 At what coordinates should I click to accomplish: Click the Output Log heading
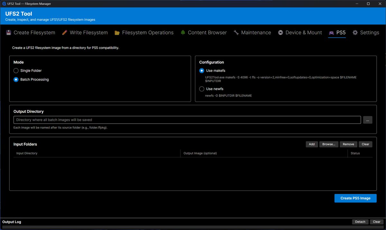pyautogui.click(x=12, y=222)
